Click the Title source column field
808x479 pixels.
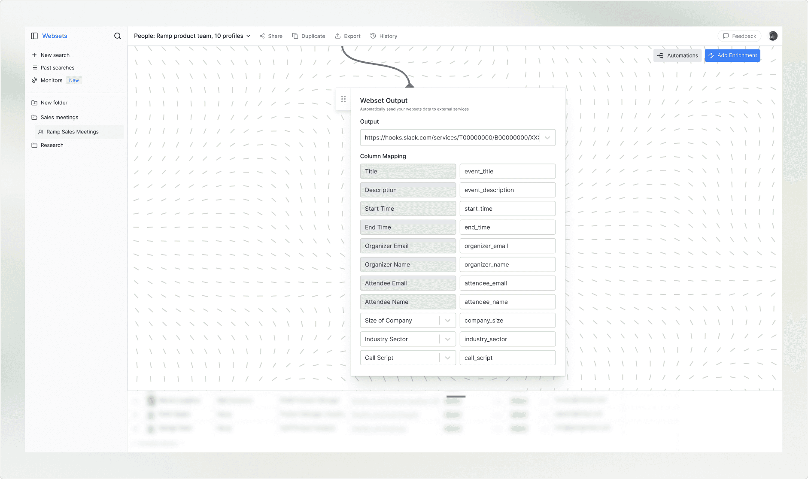click(x=408, y=171)
